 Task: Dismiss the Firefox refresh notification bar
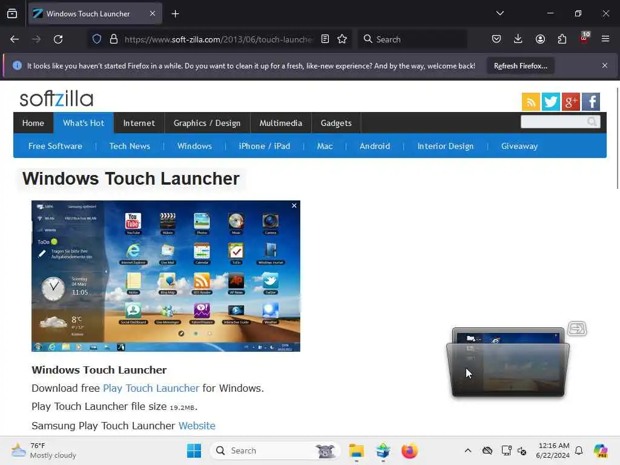[605, 65]
